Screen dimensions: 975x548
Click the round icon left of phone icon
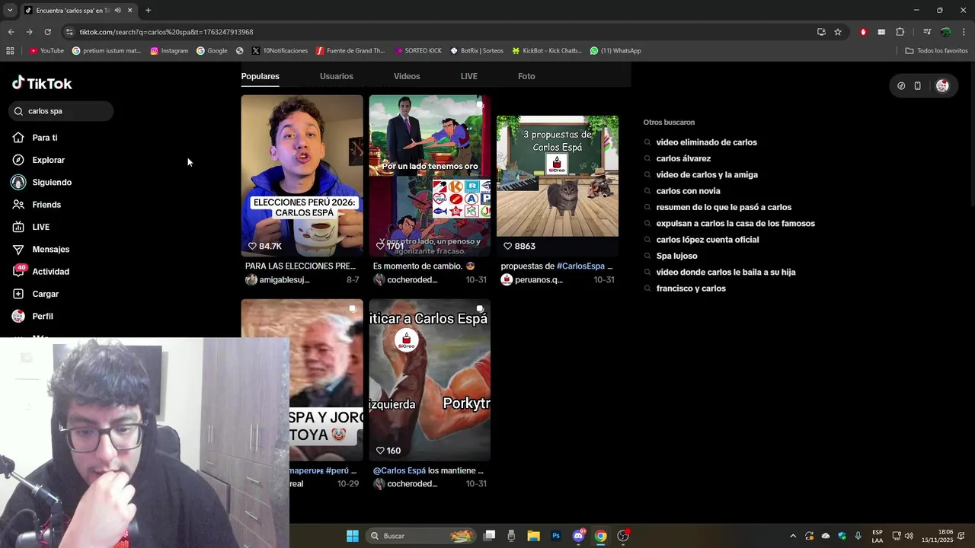click(x=901, y=86)
